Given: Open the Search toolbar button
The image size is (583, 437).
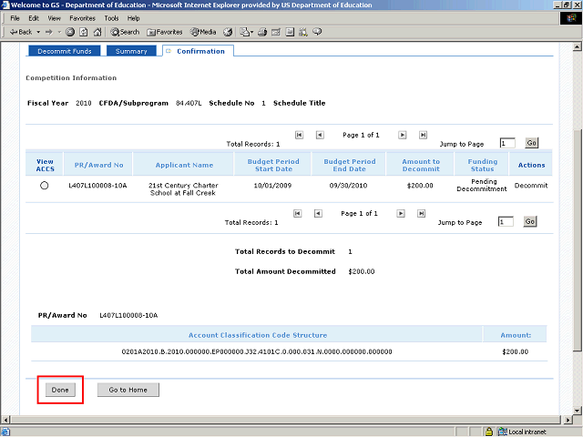Looking at the screenshot, I should pos(125,32).
